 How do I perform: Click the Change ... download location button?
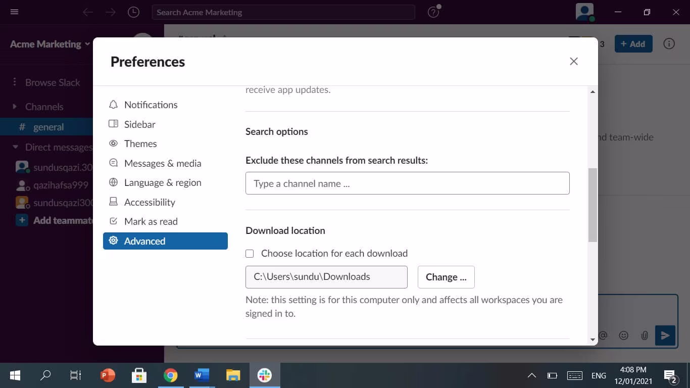pyautogui.click(x=446, y=277)
